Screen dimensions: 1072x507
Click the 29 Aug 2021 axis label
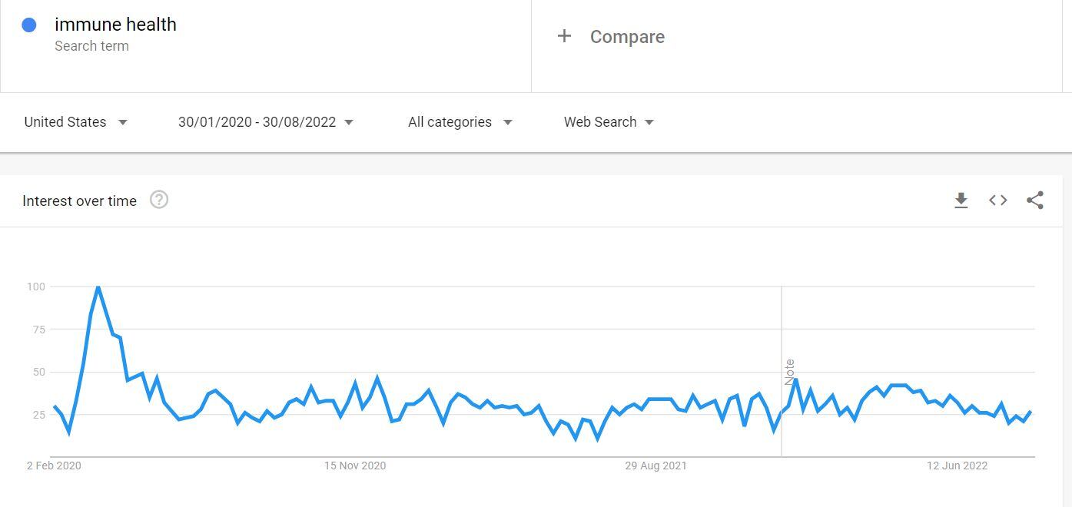655,466
